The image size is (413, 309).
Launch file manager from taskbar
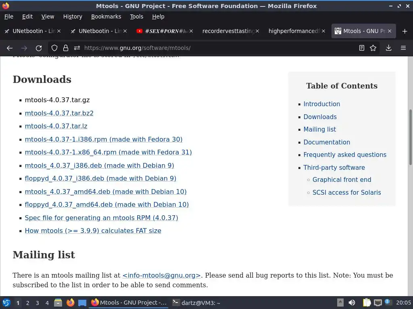[58, 303]
